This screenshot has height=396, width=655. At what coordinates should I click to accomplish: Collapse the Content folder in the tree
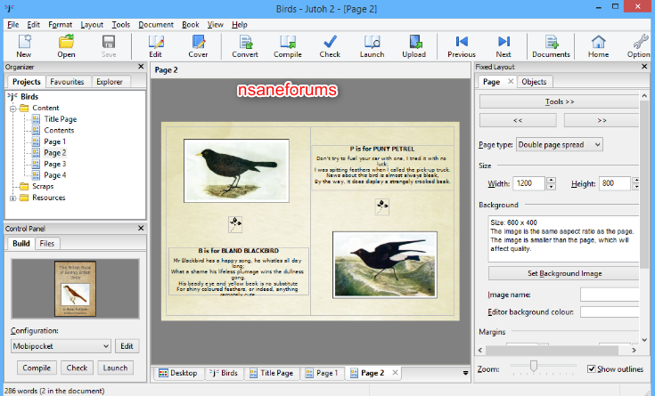coord(13,109)
